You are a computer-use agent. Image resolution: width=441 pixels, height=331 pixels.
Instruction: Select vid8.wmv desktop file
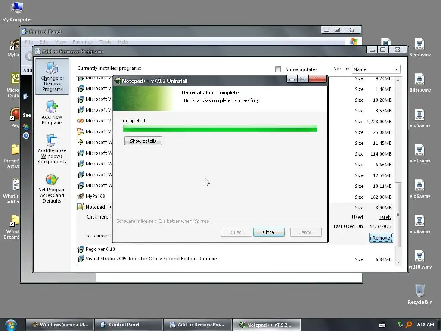[x=419, y=224]
